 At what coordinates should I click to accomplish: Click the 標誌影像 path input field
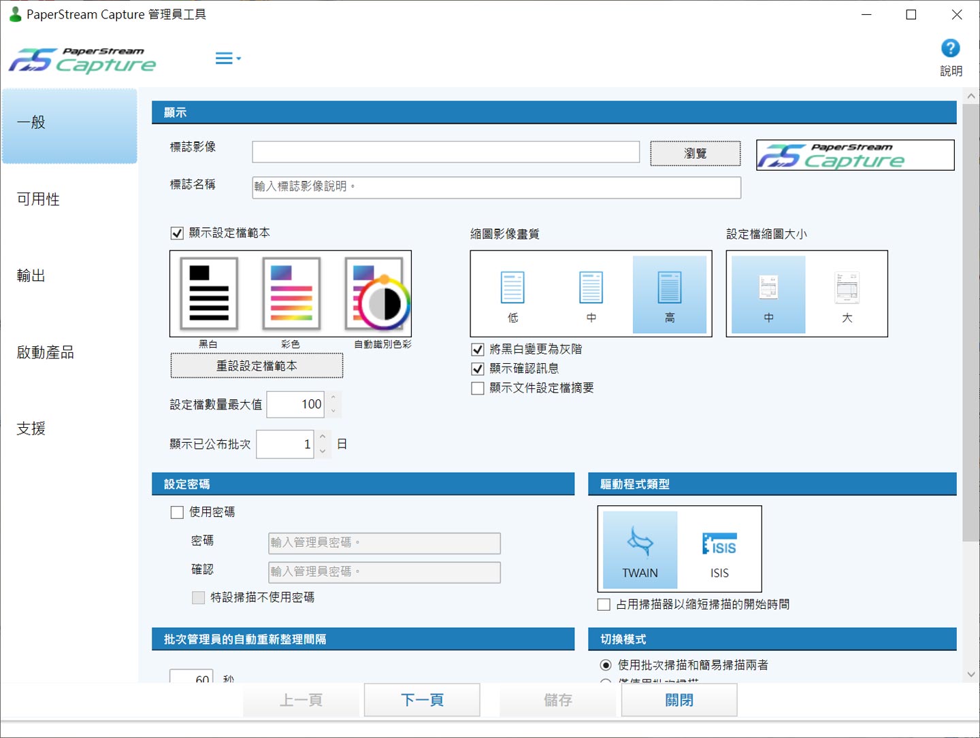click(446, 152)
